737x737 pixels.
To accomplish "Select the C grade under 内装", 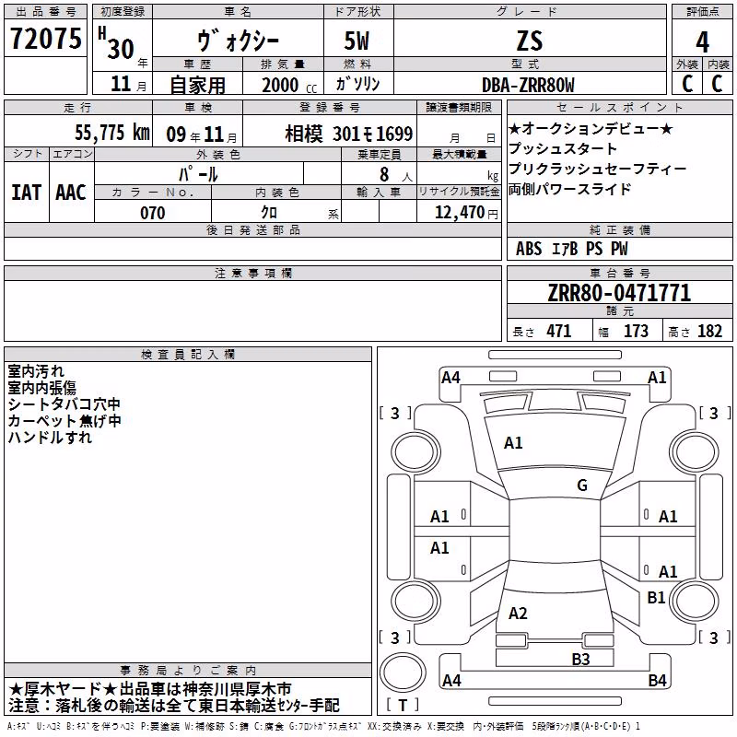I will (x=718, y=83).
